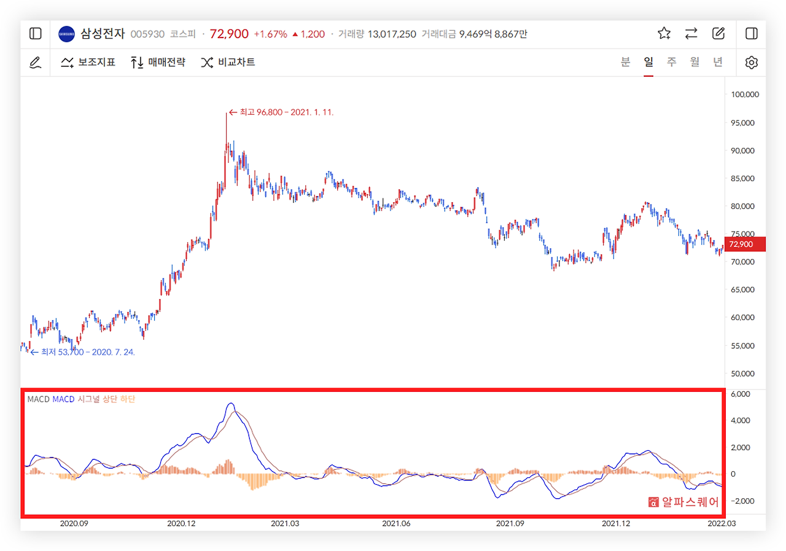Click the 2021.06 date axis label
The height and width of the screenshot is (551, 786).
396,523
